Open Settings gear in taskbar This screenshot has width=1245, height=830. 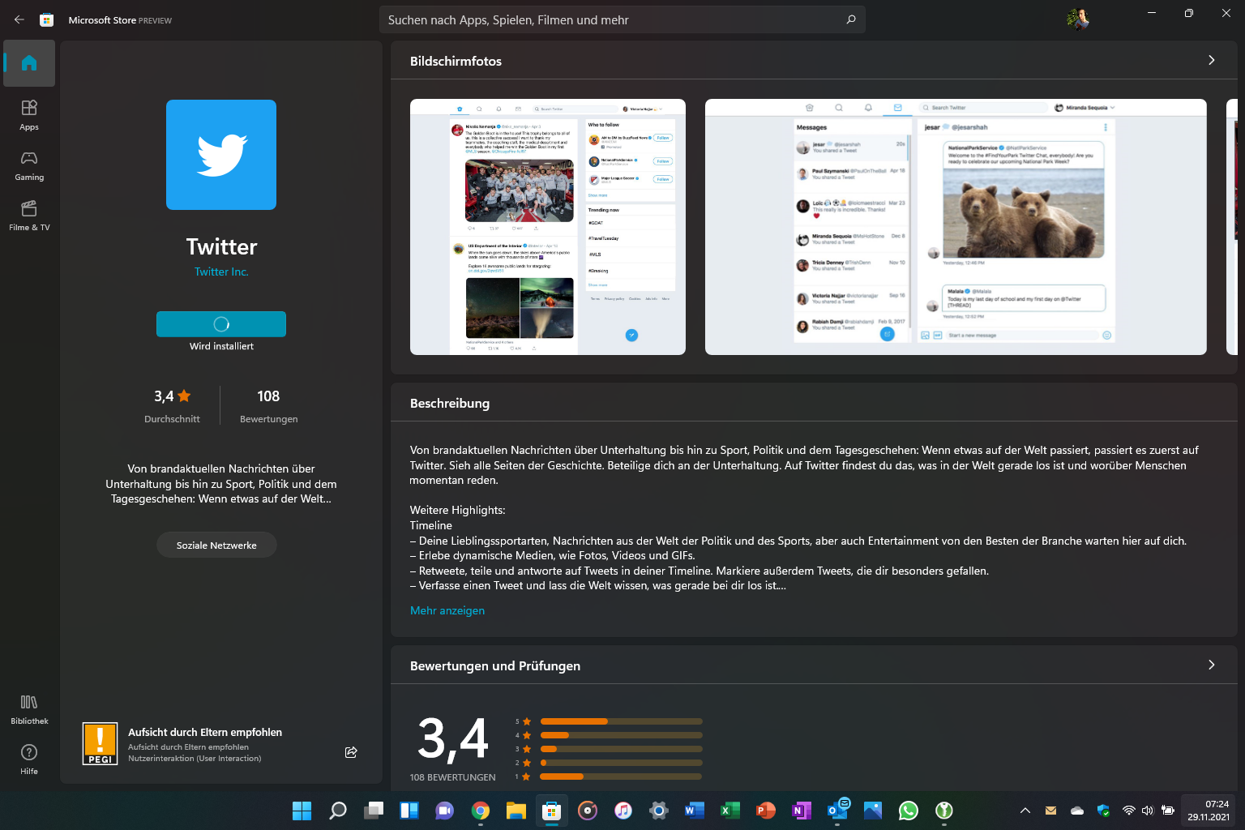pyautogui.click(x=659, y=811)
